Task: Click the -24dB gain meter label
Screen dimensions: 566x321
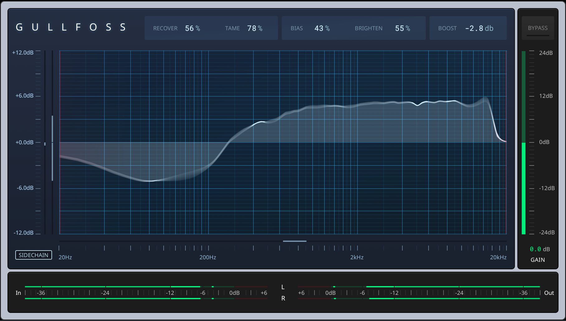Action: (547, 232)
